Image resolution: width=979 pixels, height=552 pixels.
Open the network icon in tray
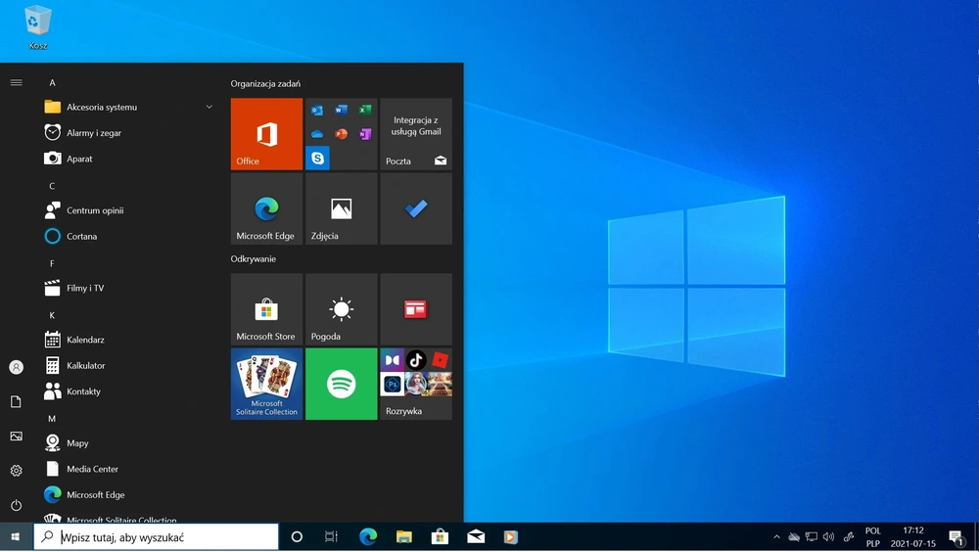click(811, 537)
